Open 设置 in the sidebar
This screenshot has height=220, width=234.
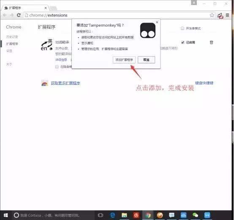click(9, 51)
